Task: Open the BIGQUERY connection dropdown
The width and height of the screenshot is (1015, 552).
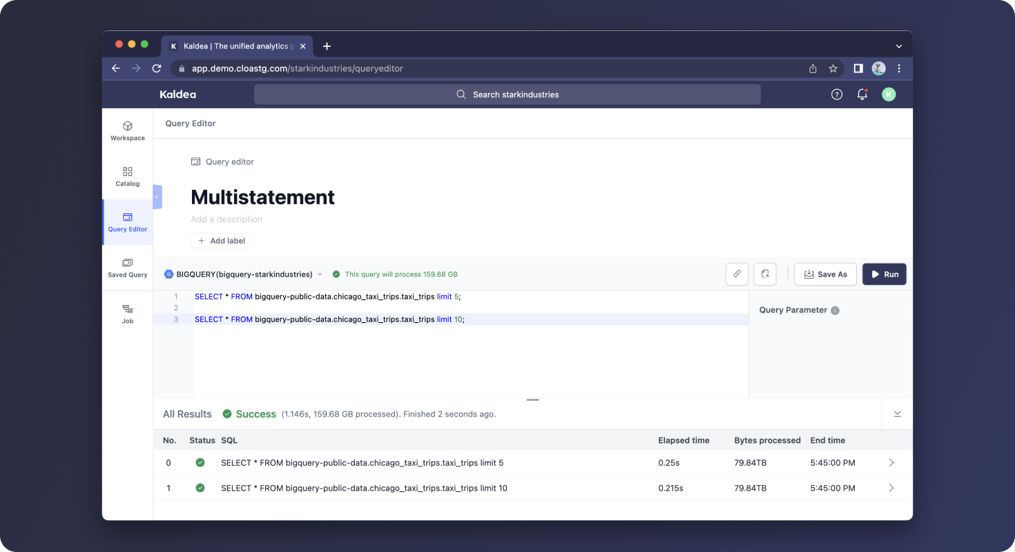Action: pyautogui.click(x=244, y=274)
